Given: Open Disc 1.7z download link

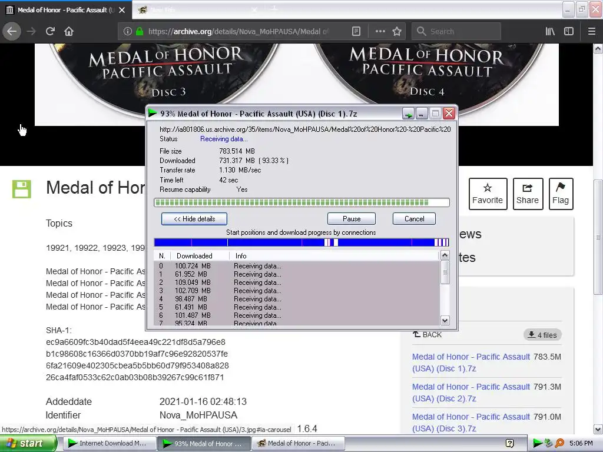Looking at the screenshot, I should coord(471,363).
